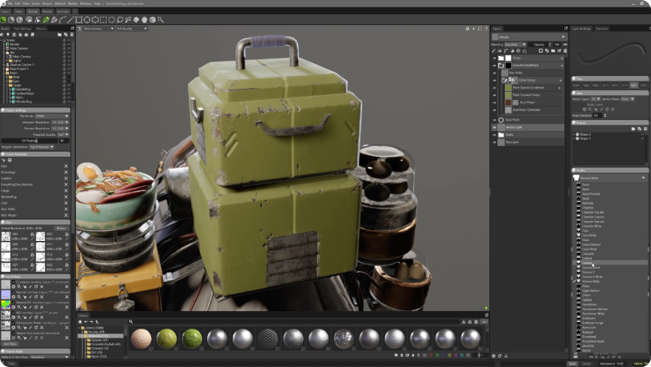
Task: Expand the Main Camera view dropdown
Action: [x=98, y=28]
